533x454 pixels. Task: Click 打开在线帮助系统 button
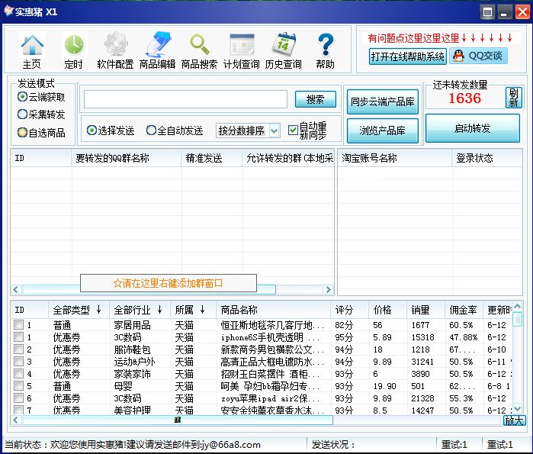tap(408, 56)
